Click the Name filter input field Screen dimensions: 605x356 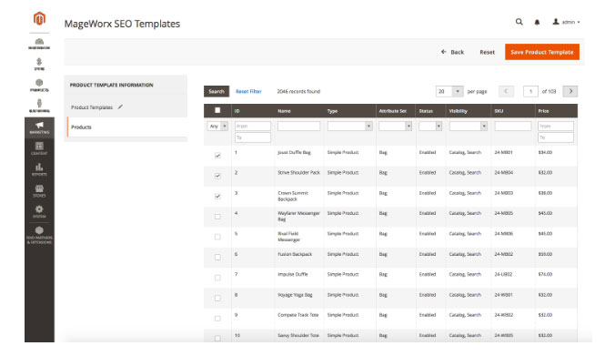pyautogui.click(x=298, y=127)
